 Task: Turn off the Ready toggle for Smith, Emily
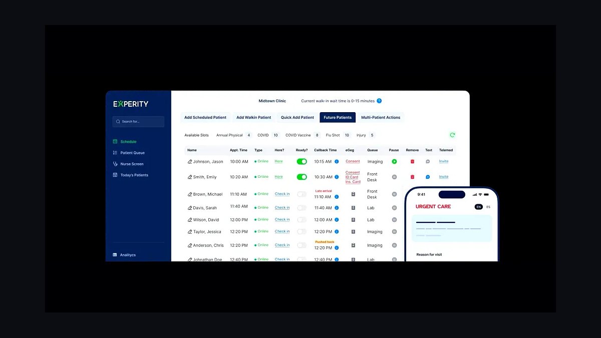coord(302,177)
